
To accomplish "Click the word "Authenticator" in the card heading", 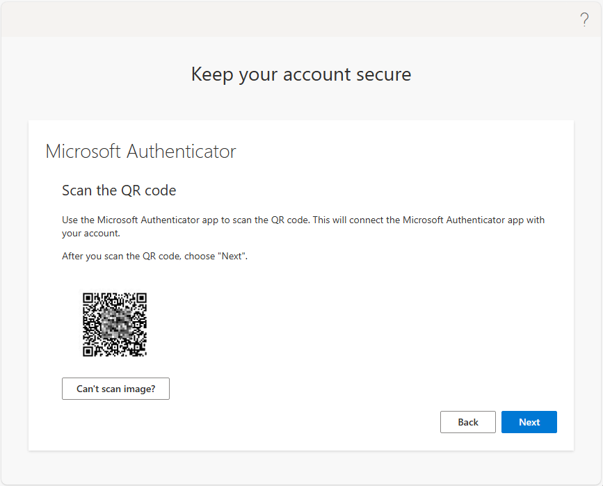I will pyautogui.click(x=181, y=151).
